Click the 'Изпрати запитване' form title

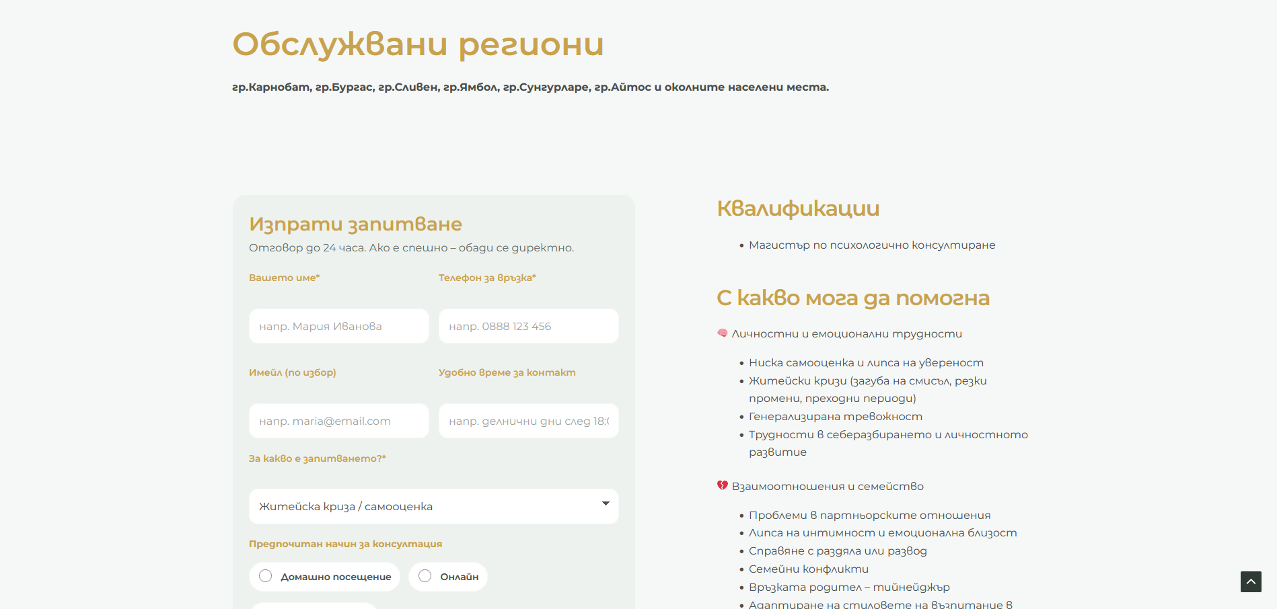[355, 224]
